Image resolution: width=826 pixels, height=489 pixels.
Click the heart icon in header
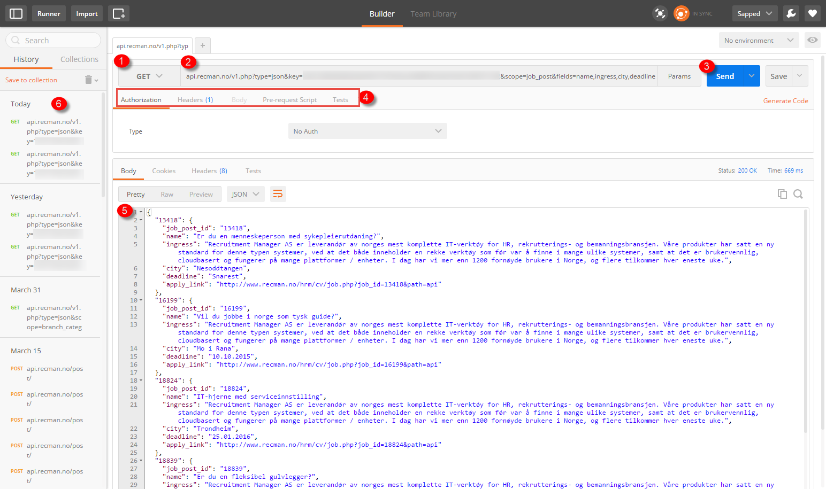(x=812, y=13)
